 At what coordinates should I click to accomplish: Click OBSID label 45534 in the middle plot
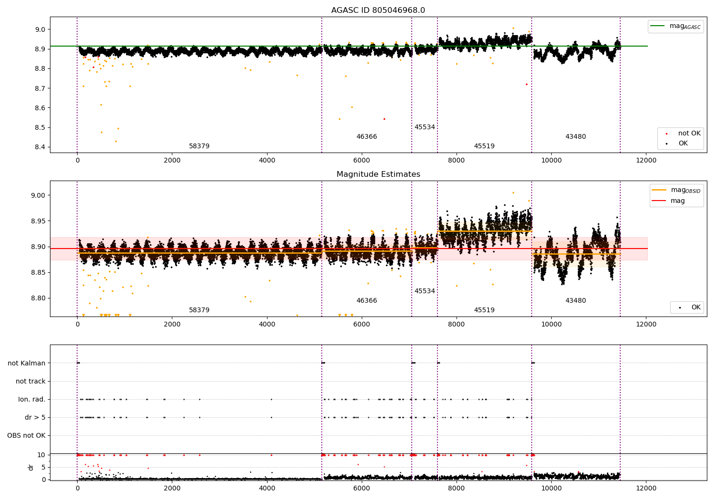click(x=425, y=291)
